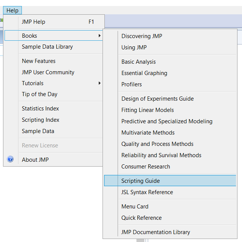
Task: Open Sample Data Library
Action: (47, 47)
